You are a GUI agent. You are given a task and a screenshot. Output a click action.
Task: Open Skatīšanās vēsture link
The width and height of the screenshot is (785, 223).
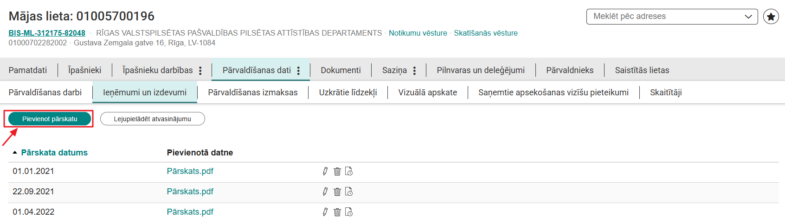coord(486,33)
